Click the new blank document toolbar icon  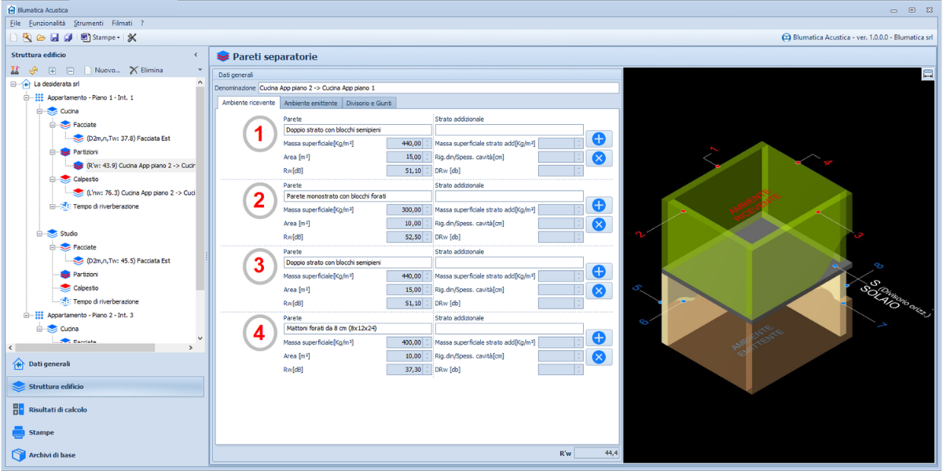(14, 38)
